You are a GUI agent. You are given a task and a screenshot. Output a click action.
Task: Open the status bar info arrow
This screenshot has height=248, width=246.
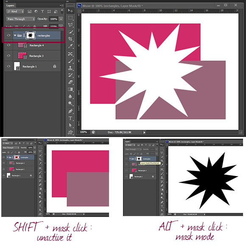click(x=144, y=132)
